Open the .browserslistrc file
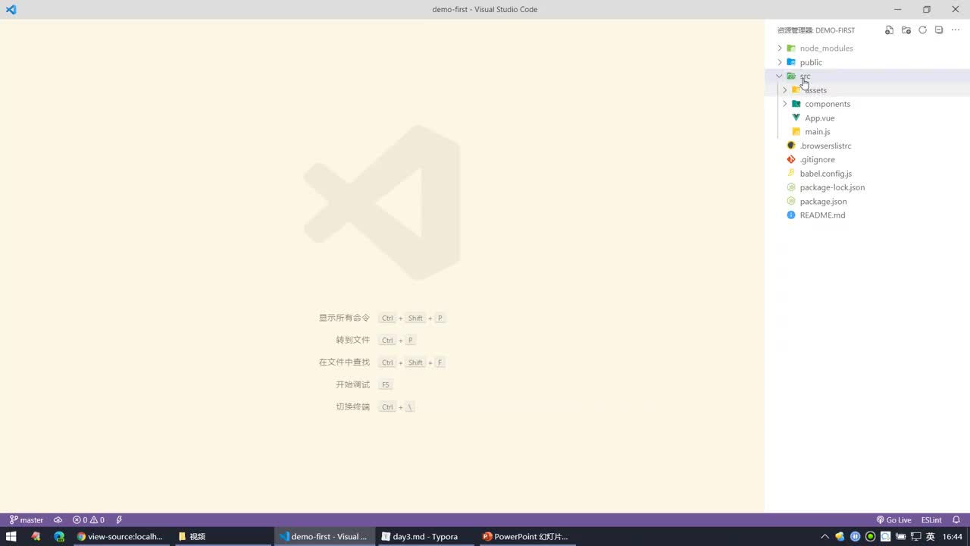The width and height of the screenshot is (970, 546). click(825, 146)
